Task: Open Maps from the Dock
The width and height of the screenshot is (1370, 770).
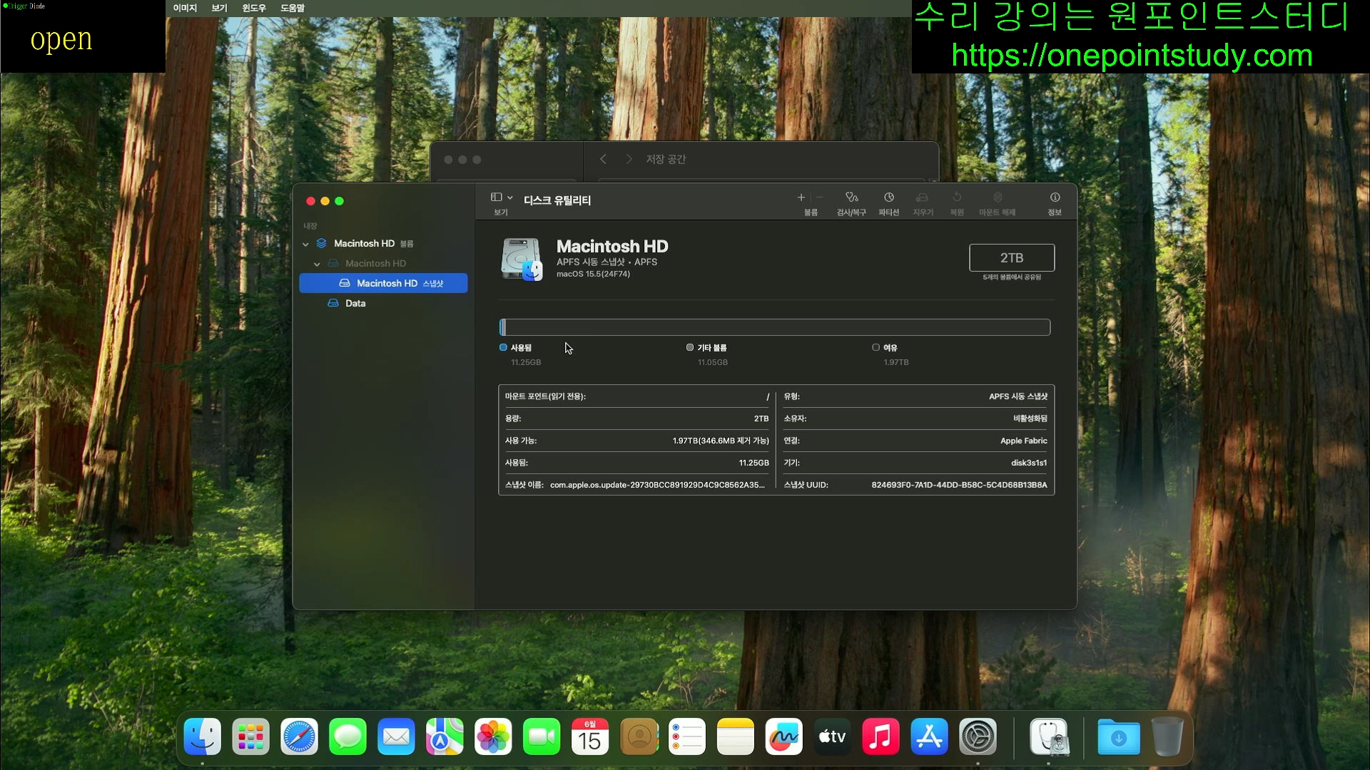Action: pyautogui.click(x=445, y=736)
